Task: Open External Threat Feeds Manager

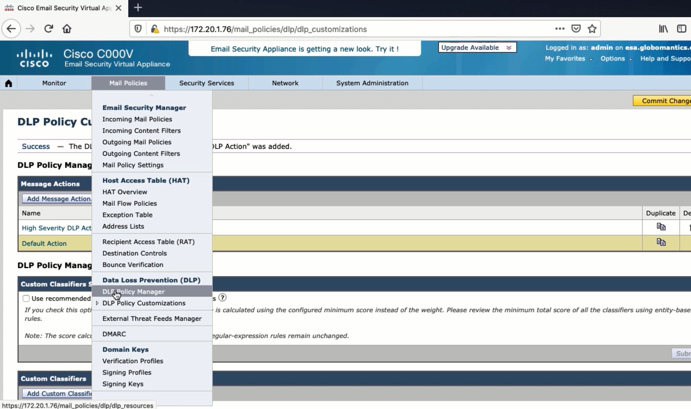Action: point(152,319)
